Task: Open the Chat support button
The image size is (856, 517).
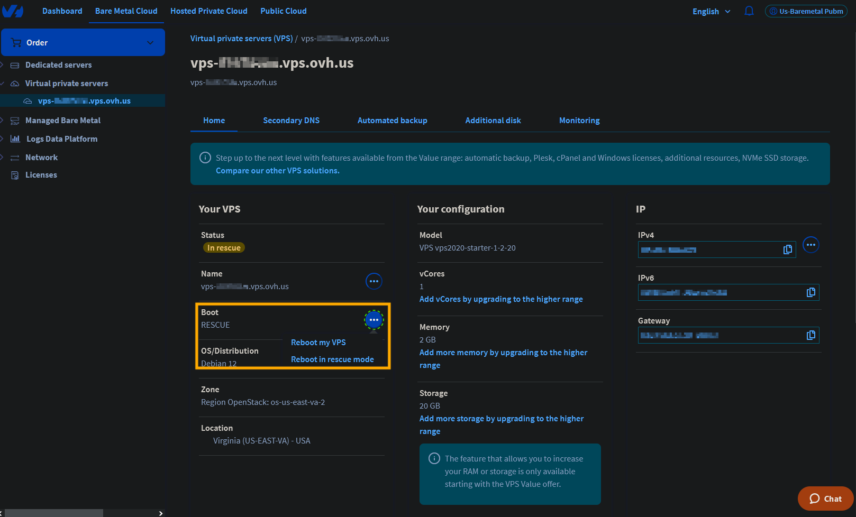Action: pyautogui.click(x=825, y=498)
